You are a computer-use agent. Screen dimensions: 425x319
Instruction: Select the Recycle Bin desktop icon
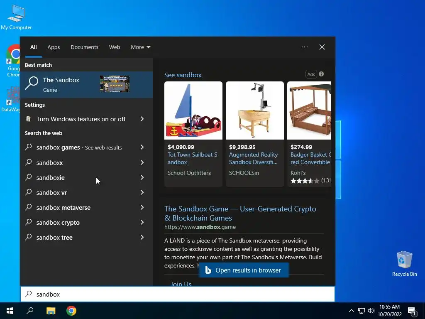point(404,264)
